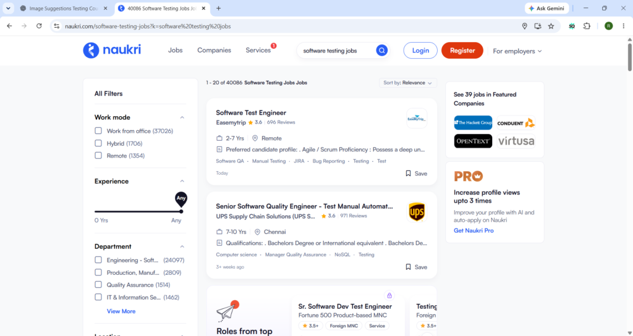The image size is (633, 336).
Task: Click the Easemytrip company logo
Action: click(x=417, y=118)
